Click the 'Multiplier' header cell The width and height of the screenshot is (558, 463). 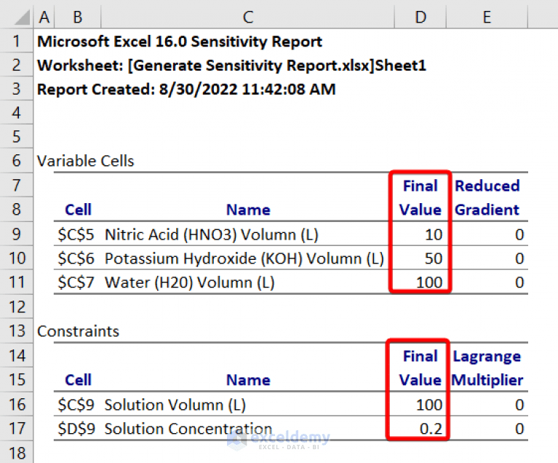[x=487, y=380]
